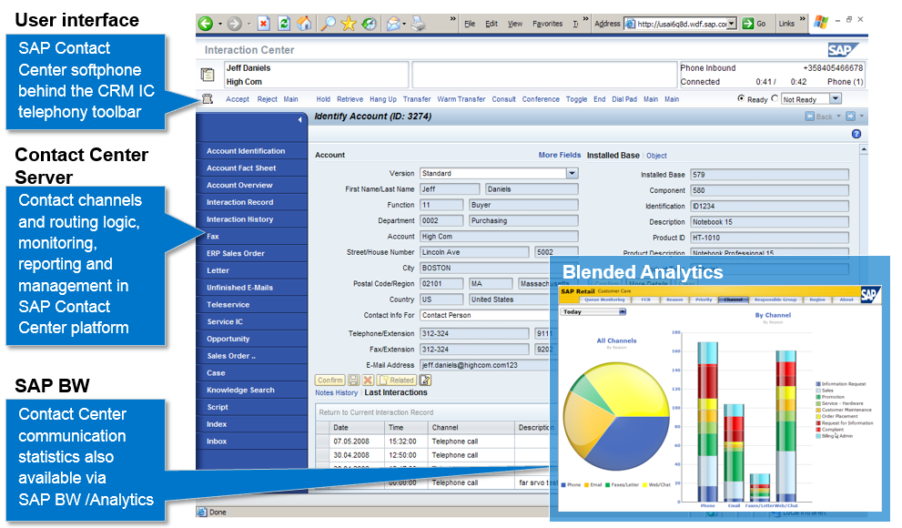Click the Go arrow icon
Viewport: 902px width, 528px height.
point(748,24)
